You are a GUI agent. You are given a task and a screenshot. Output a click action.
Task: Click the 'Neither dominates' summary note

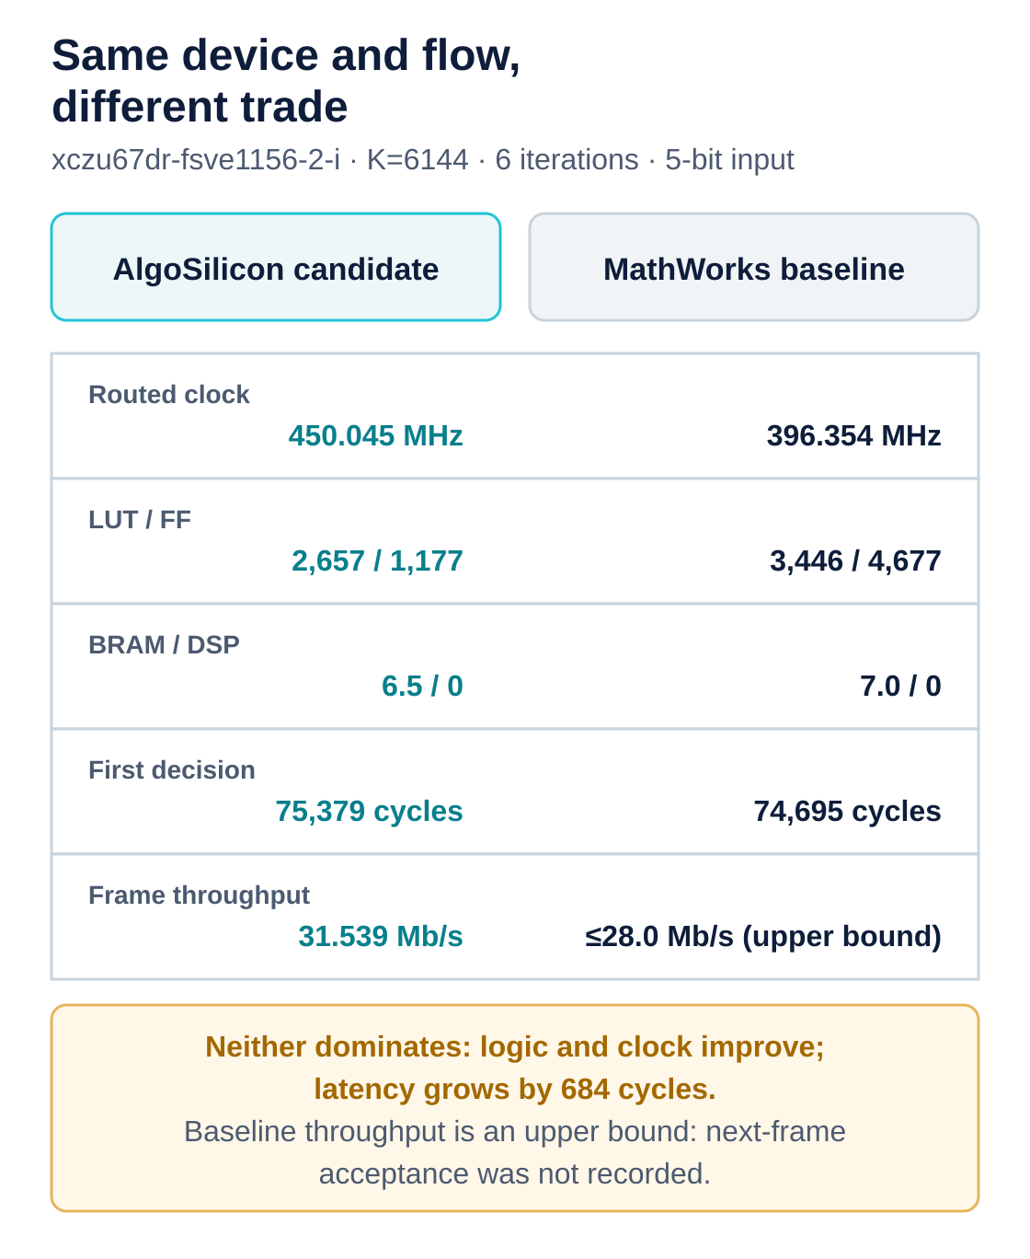(x=515, y=1068)
